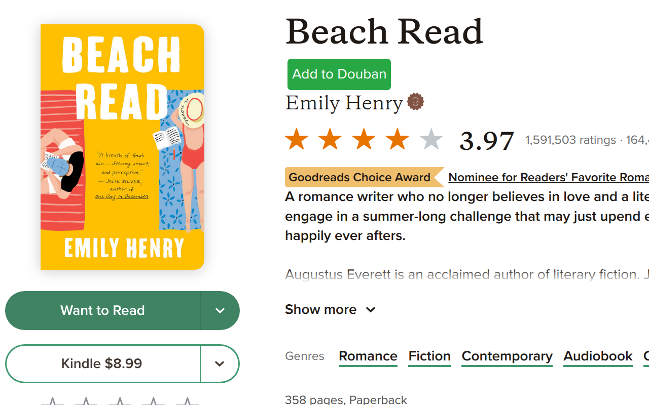Click the Goodreads Choice Award ribbon
The width and height of the screenshot is (649, 405).
coord(359,177)
